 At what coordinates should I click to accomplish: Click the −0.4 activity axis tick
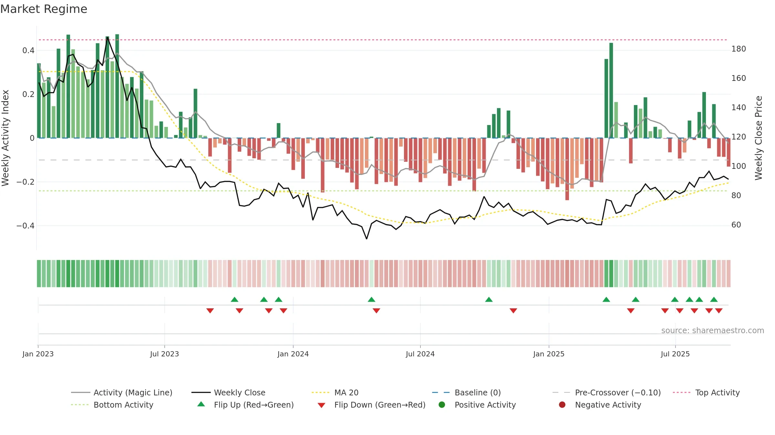(26, 226)
